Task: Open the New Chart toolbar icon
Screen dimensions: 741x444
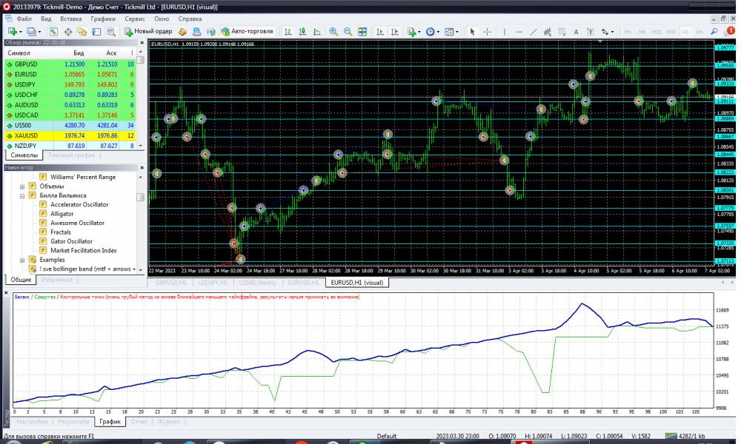Action: (x=13, y=32)
